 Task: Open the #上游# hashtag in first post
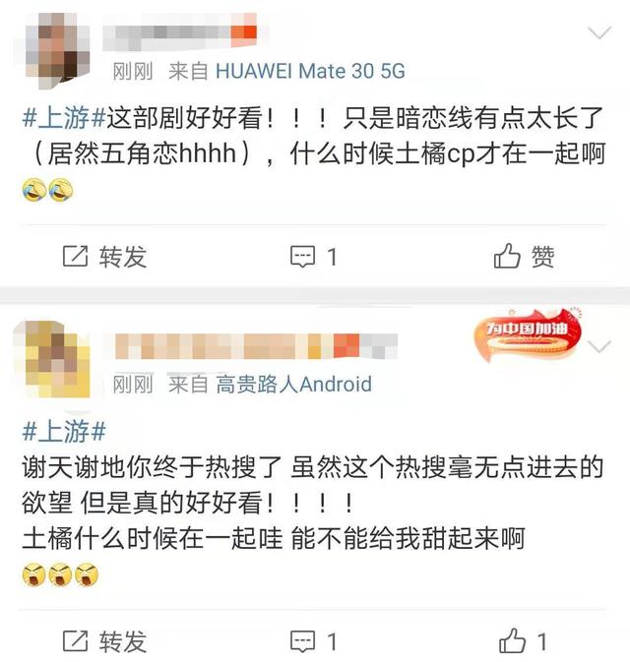(x=64, y=117)
